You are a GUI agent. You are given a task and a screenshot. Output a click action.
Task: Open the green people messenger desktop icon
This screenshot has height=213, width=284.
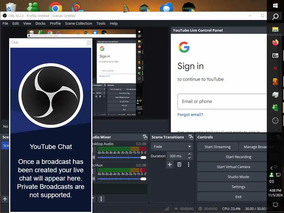33,7
